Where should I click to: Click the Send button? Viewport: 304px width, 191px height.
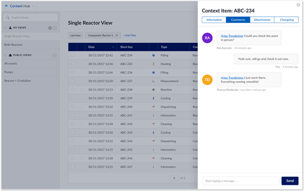(290, 181)
